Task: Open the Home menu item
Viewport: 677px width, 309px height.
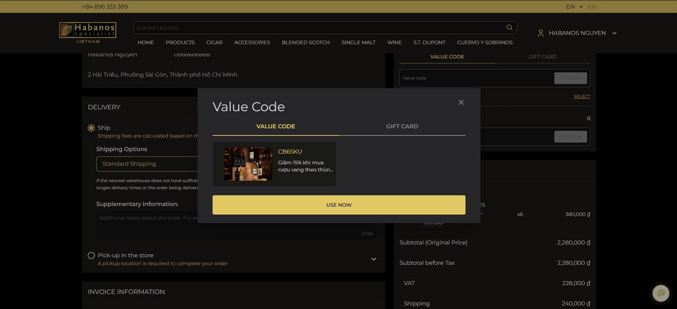Action: (x=146, y=42)
